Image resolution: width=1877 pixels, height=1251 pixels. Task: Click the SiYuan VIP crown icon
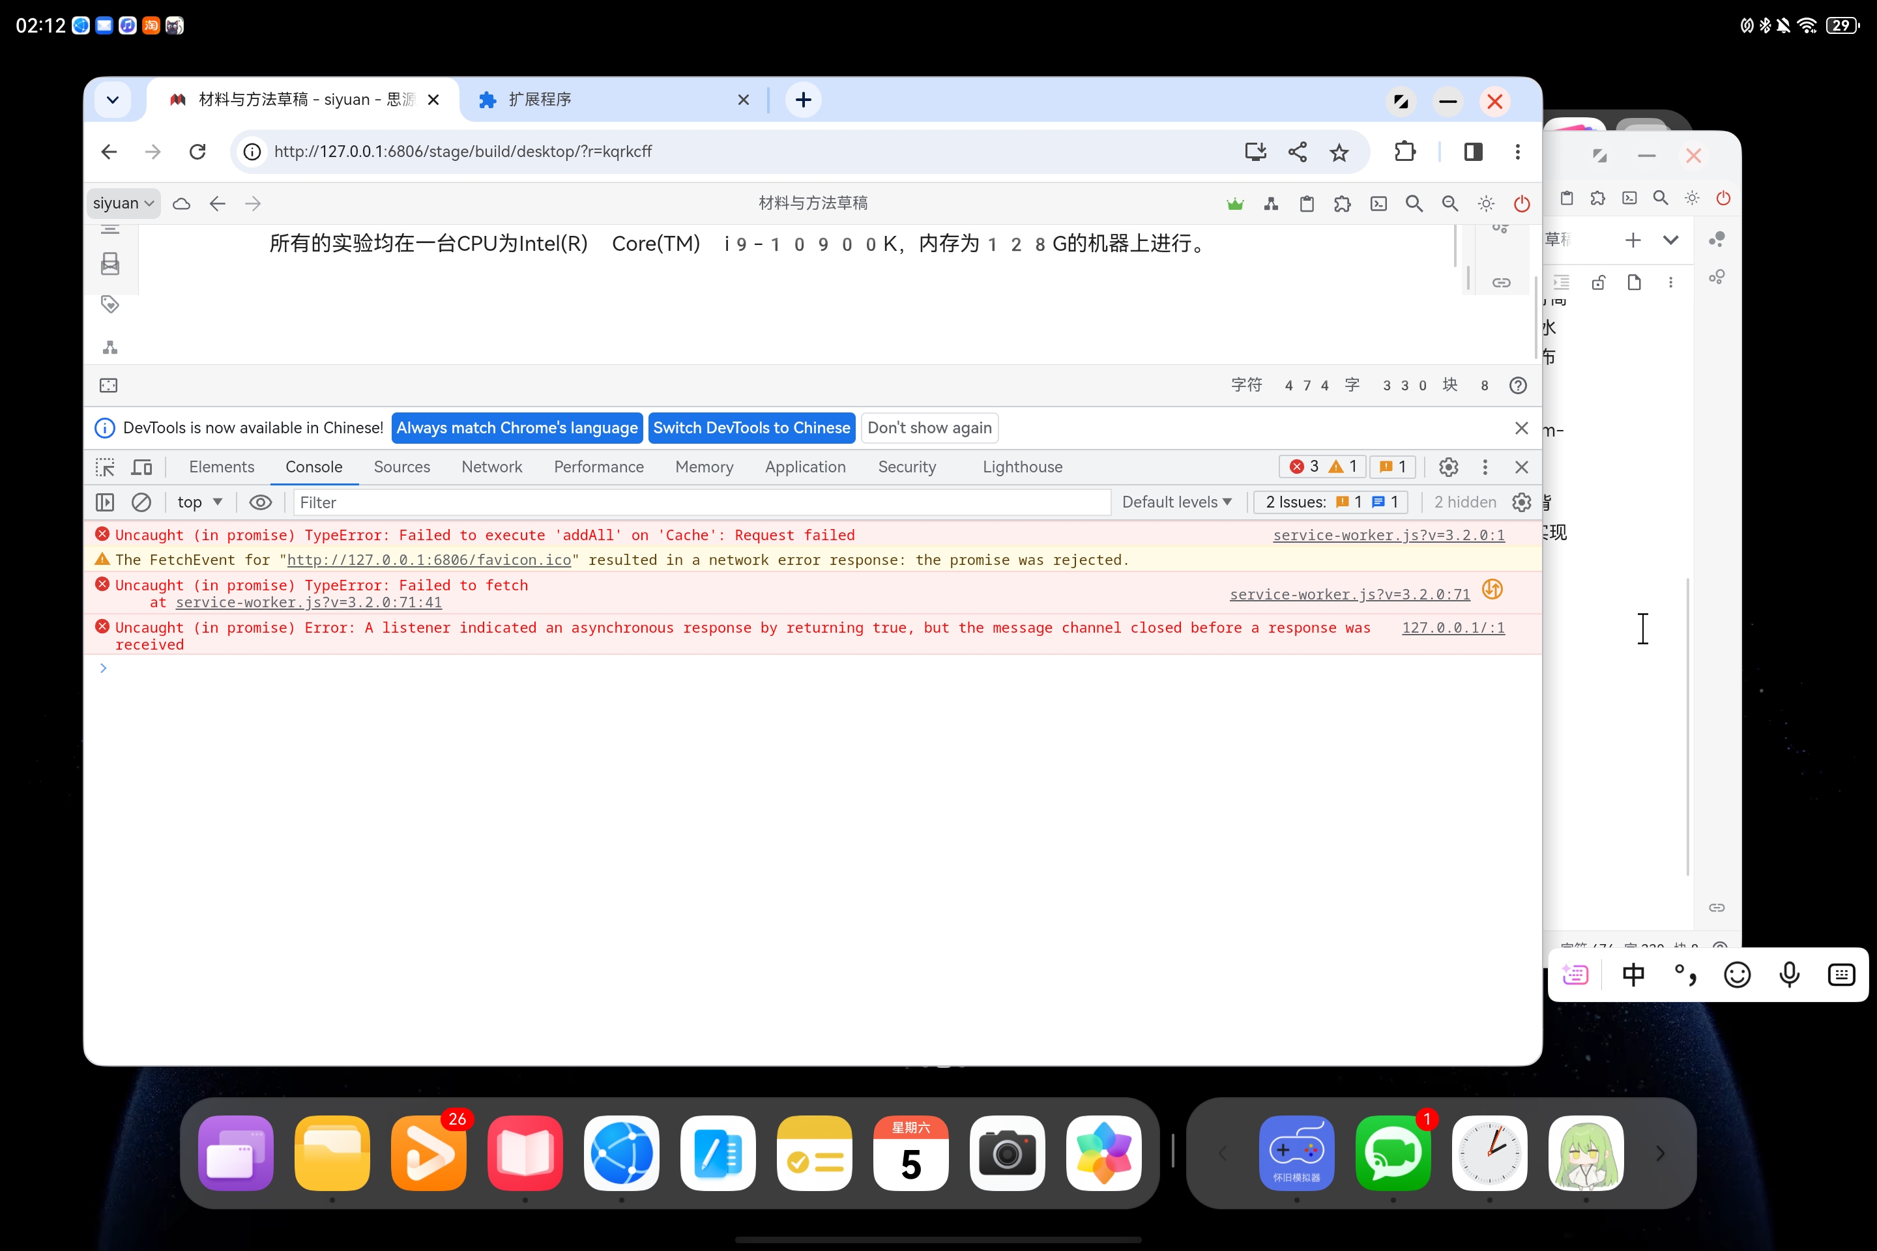coord(1234,203)
